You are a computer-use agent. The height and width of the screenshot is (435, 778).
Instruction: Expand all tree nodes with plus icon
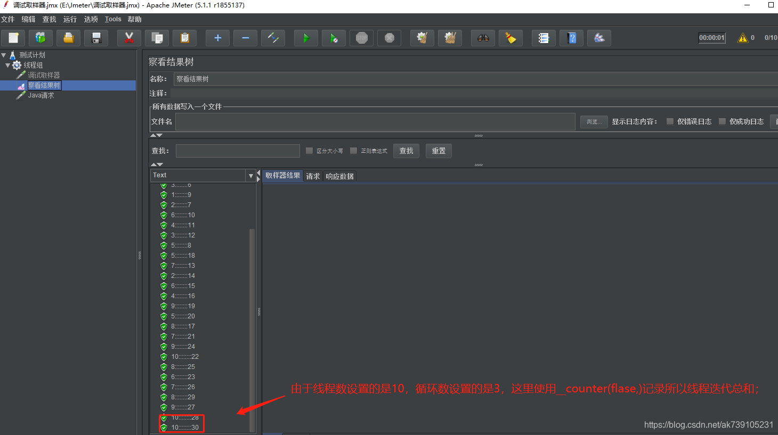pyautogui.click(x=217, y=38)
